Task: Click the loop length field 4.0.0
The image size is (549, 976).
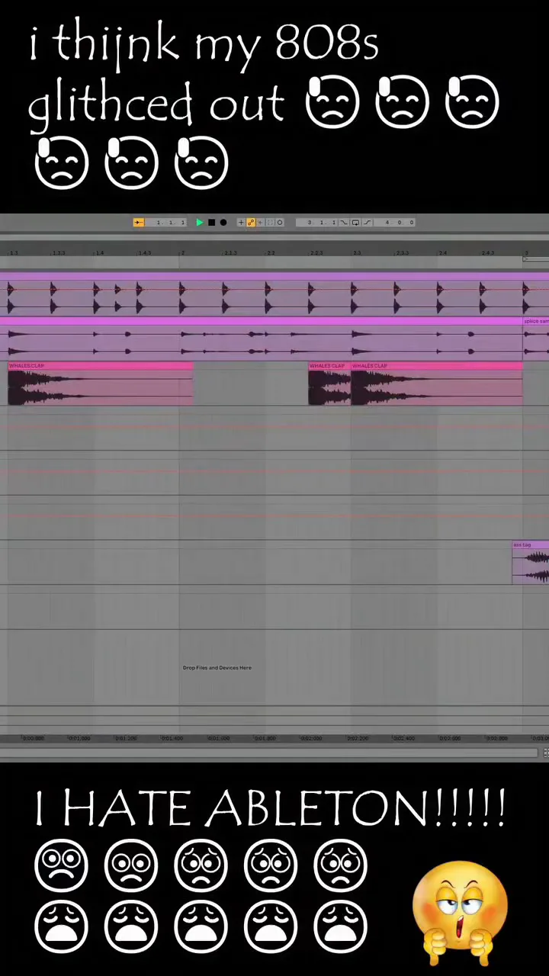Action: click(x=395, y=223)
